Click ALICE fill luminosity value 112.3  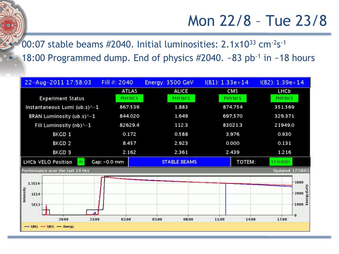(x=181, y=125)
